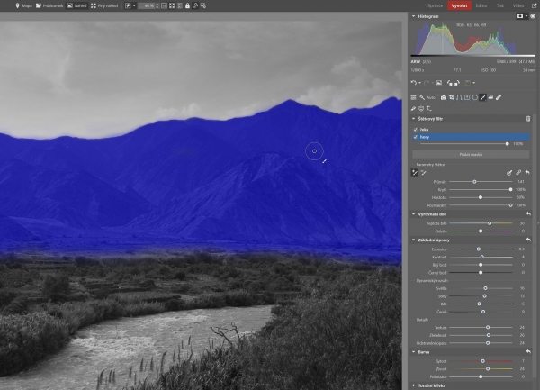Uncheck the hory mask checkbox
540x390 pixels.
[x=415, y=137]
